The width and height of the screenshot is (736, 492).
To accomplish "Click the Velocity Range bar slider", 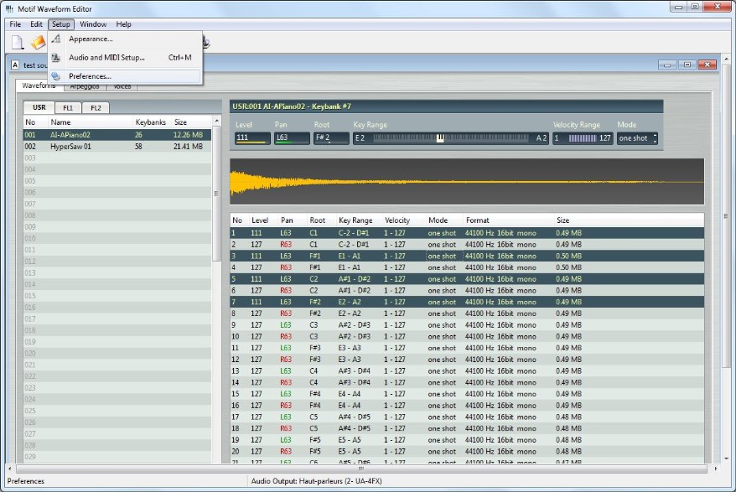I will click(x=583, y=138).
